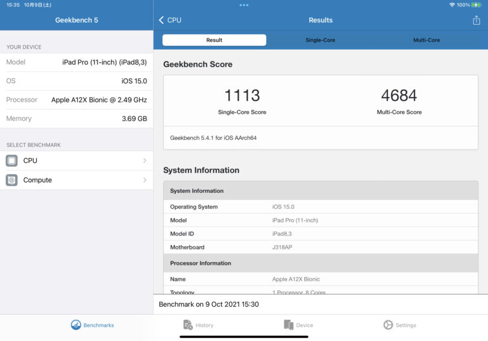This screenshot has width=488, height=341.
Task: Select the Compute benchmark row label
Action: tap(38, 180)
